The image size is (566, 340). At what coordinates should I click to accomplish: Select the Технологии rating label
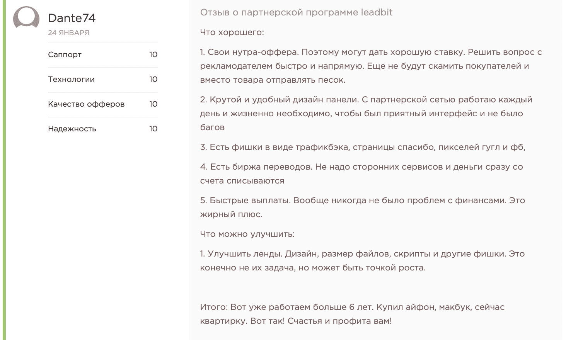point(72,79)
